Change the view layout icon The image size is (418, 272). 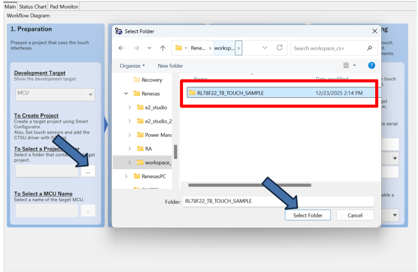pos(346,65)
